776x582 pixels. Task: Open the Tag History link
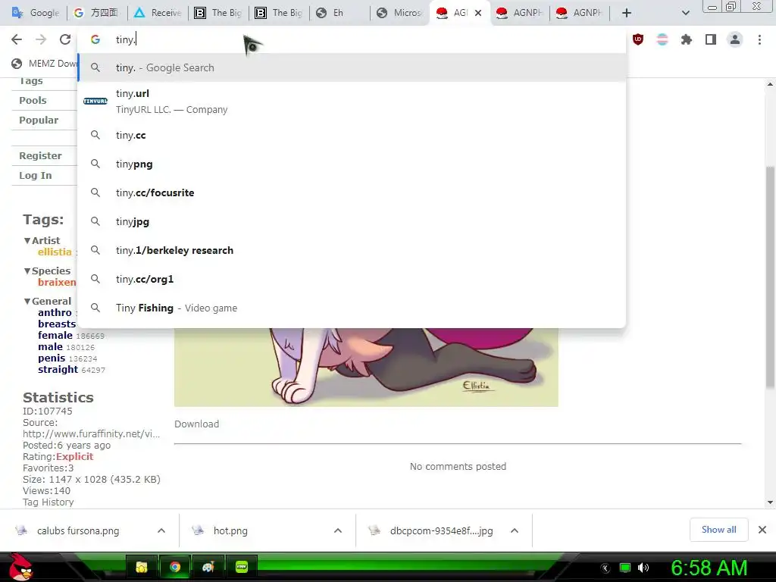[48, 502]
